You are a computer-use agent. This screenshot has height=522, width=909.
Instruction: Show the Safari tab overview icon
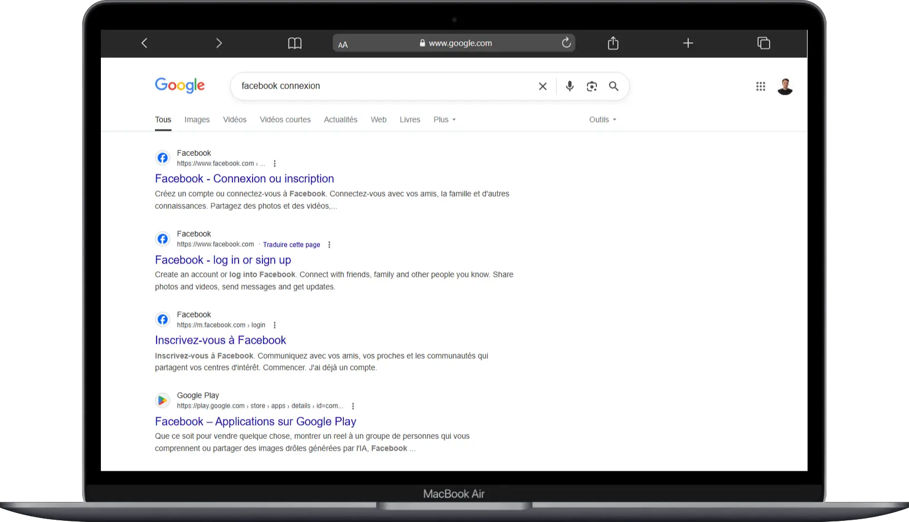pos(764,43)
